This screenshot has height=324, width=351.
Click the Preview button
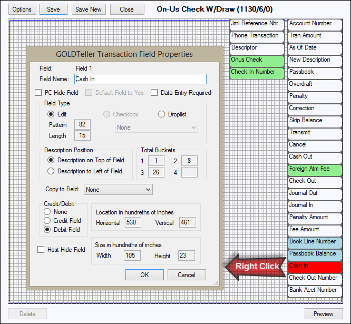tap(324, 314)
